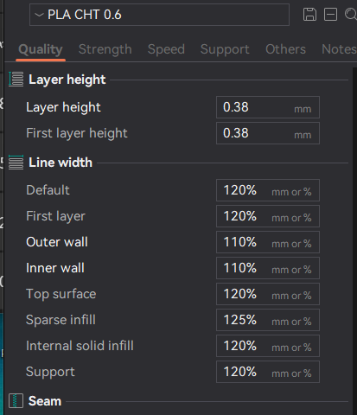
Task: Open the Others tab
Action: pyautogui.click(x=285, y=49)
